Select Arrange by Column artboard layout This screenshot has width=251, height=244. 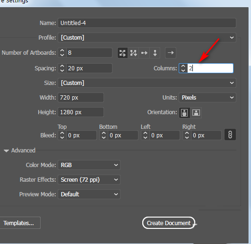pos(155,53)
